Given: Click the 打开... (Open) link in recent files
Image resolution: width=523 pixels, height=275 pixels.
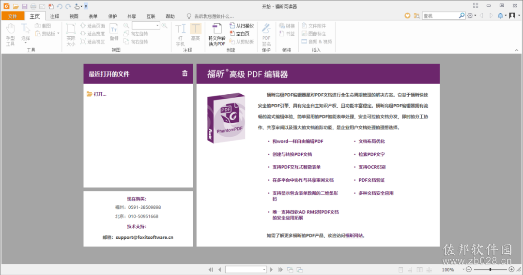Looking at the screenshot, I should 96,94.
